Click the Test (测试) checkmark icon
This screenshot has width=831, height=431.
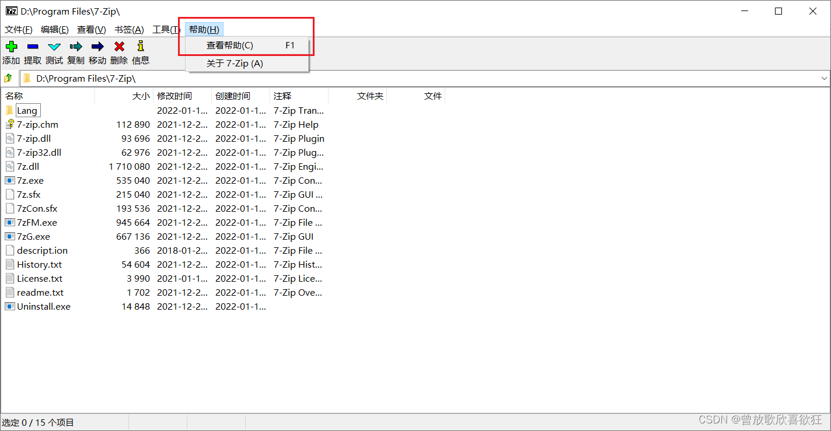click(54, 47)
